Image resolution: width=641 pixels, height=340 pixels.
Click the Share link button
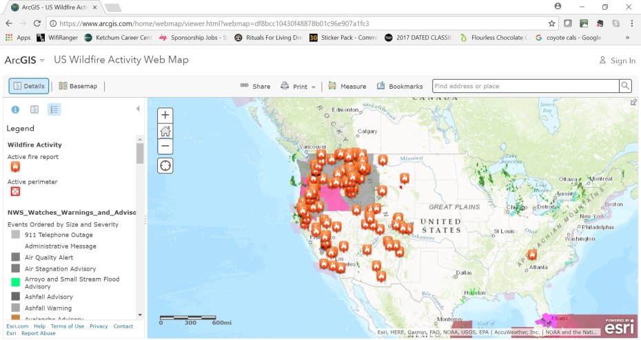click(255, 87)
